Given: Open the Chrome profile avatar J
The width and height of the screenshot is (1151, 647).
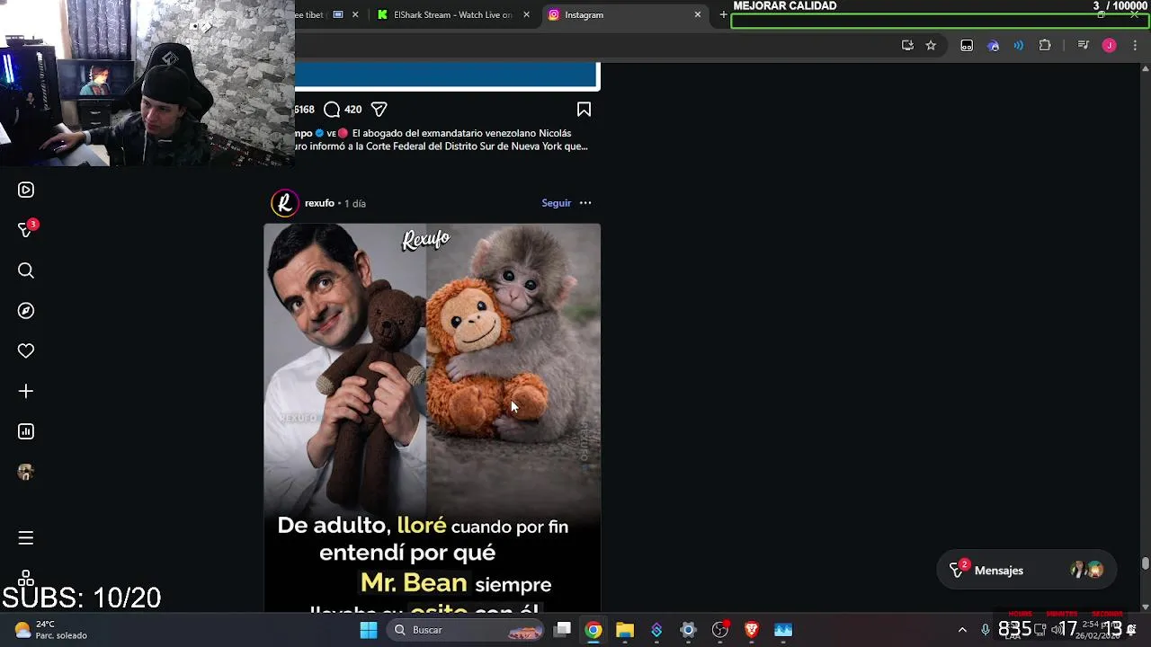Looking at the screenshot, I should 1109,45.
